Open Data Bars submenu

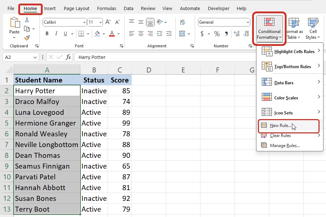click(290, 82)
